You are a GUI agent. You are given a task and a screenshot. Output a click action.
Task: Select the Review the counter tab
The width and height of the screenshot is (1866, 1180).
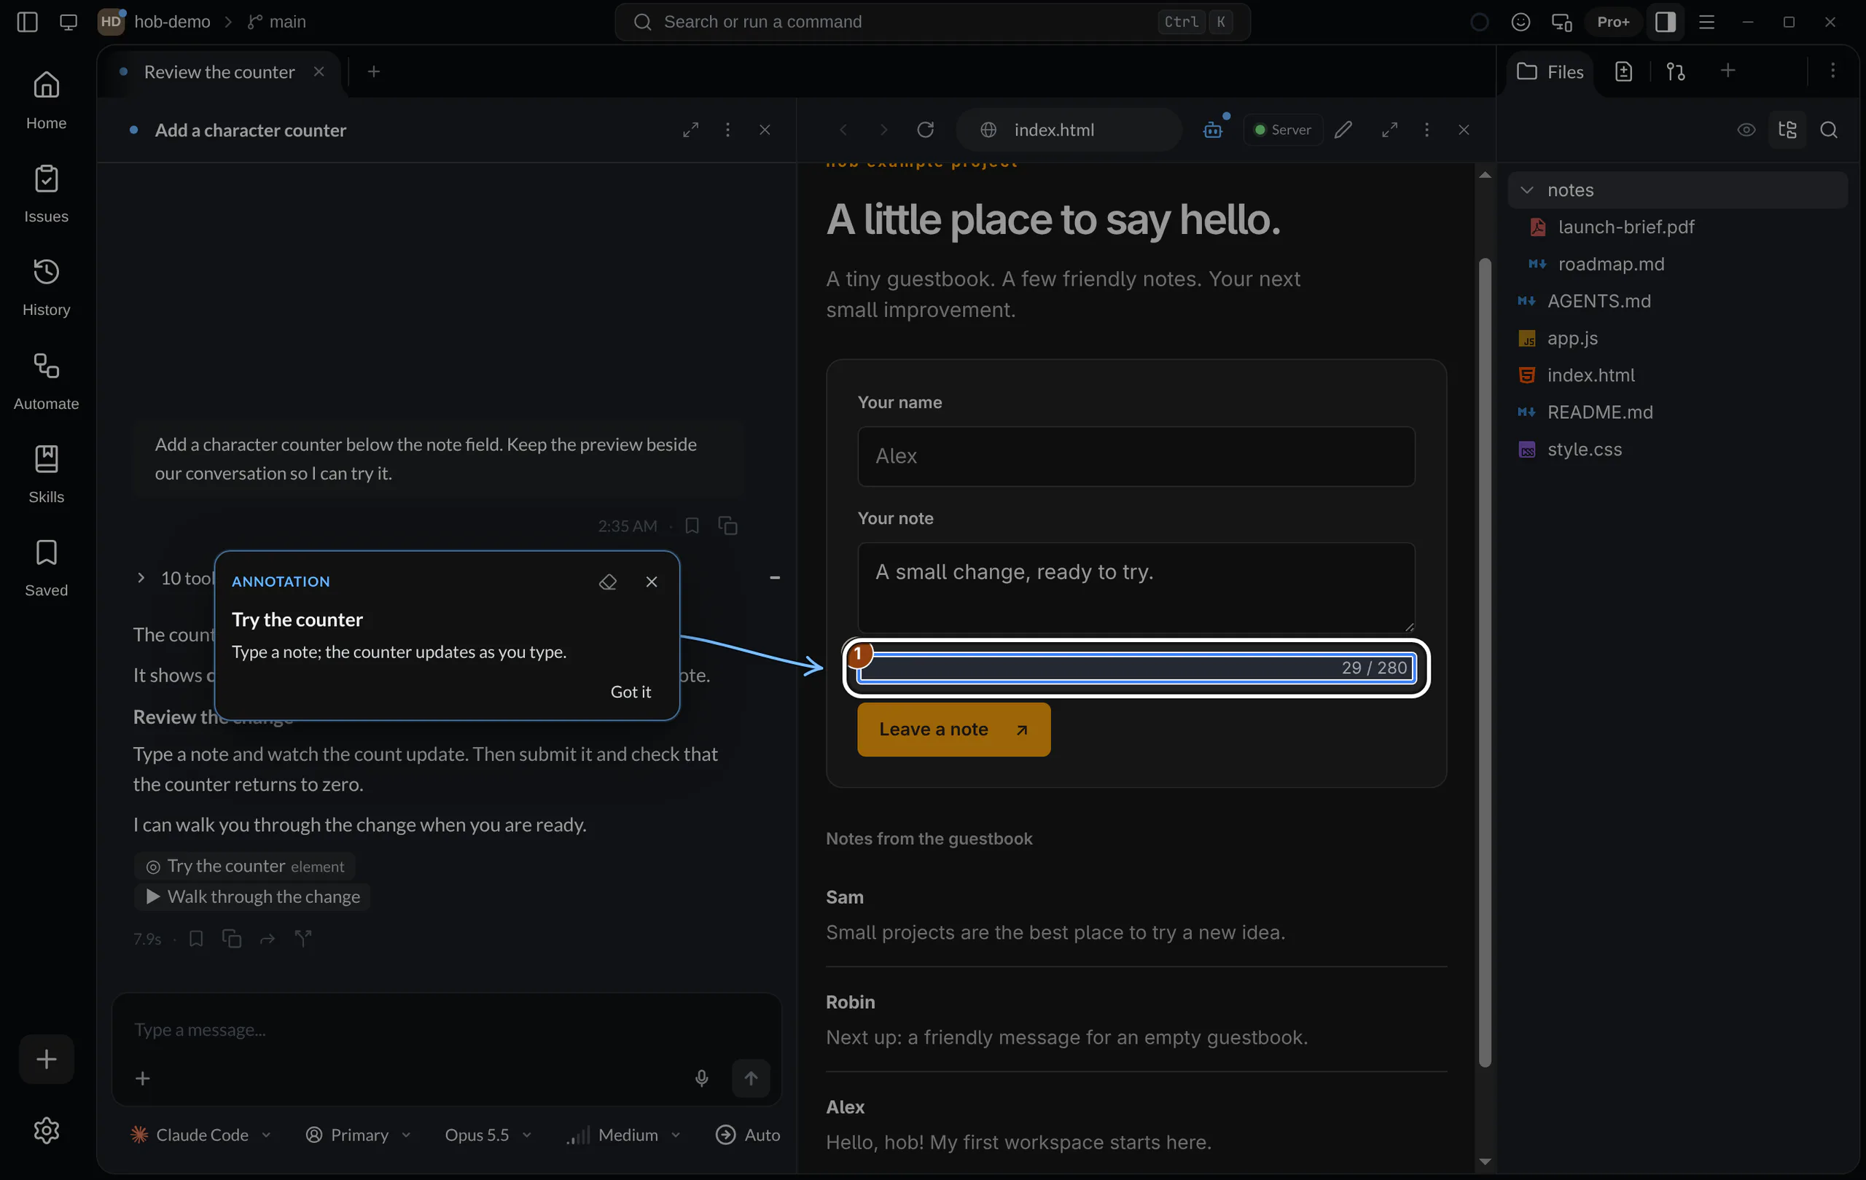point(219,72)
